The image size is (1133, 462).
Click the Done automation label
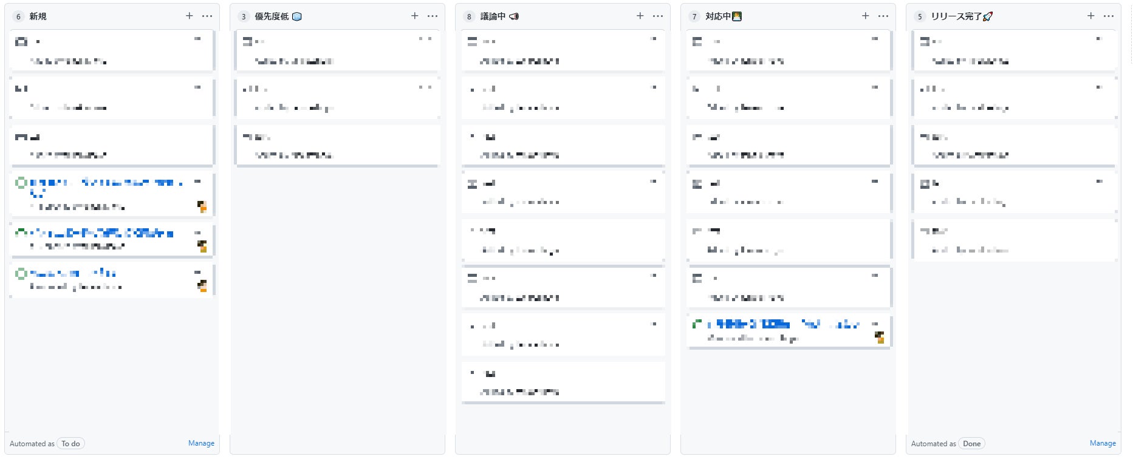(971, 444)
